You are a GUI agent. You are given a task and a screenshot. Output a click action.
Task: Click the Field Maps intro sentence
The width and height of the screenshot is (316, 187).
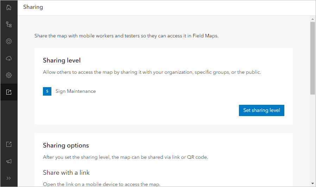[x=126, y=36]
